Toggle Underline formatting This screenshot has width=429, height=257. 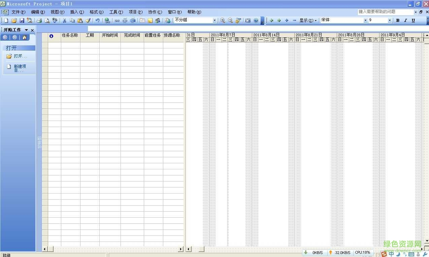tap(413, 20)
